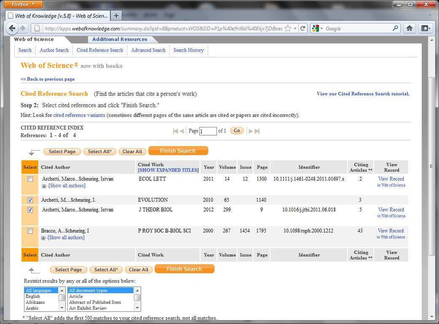Jump to the first page of references

pos(175,131)
